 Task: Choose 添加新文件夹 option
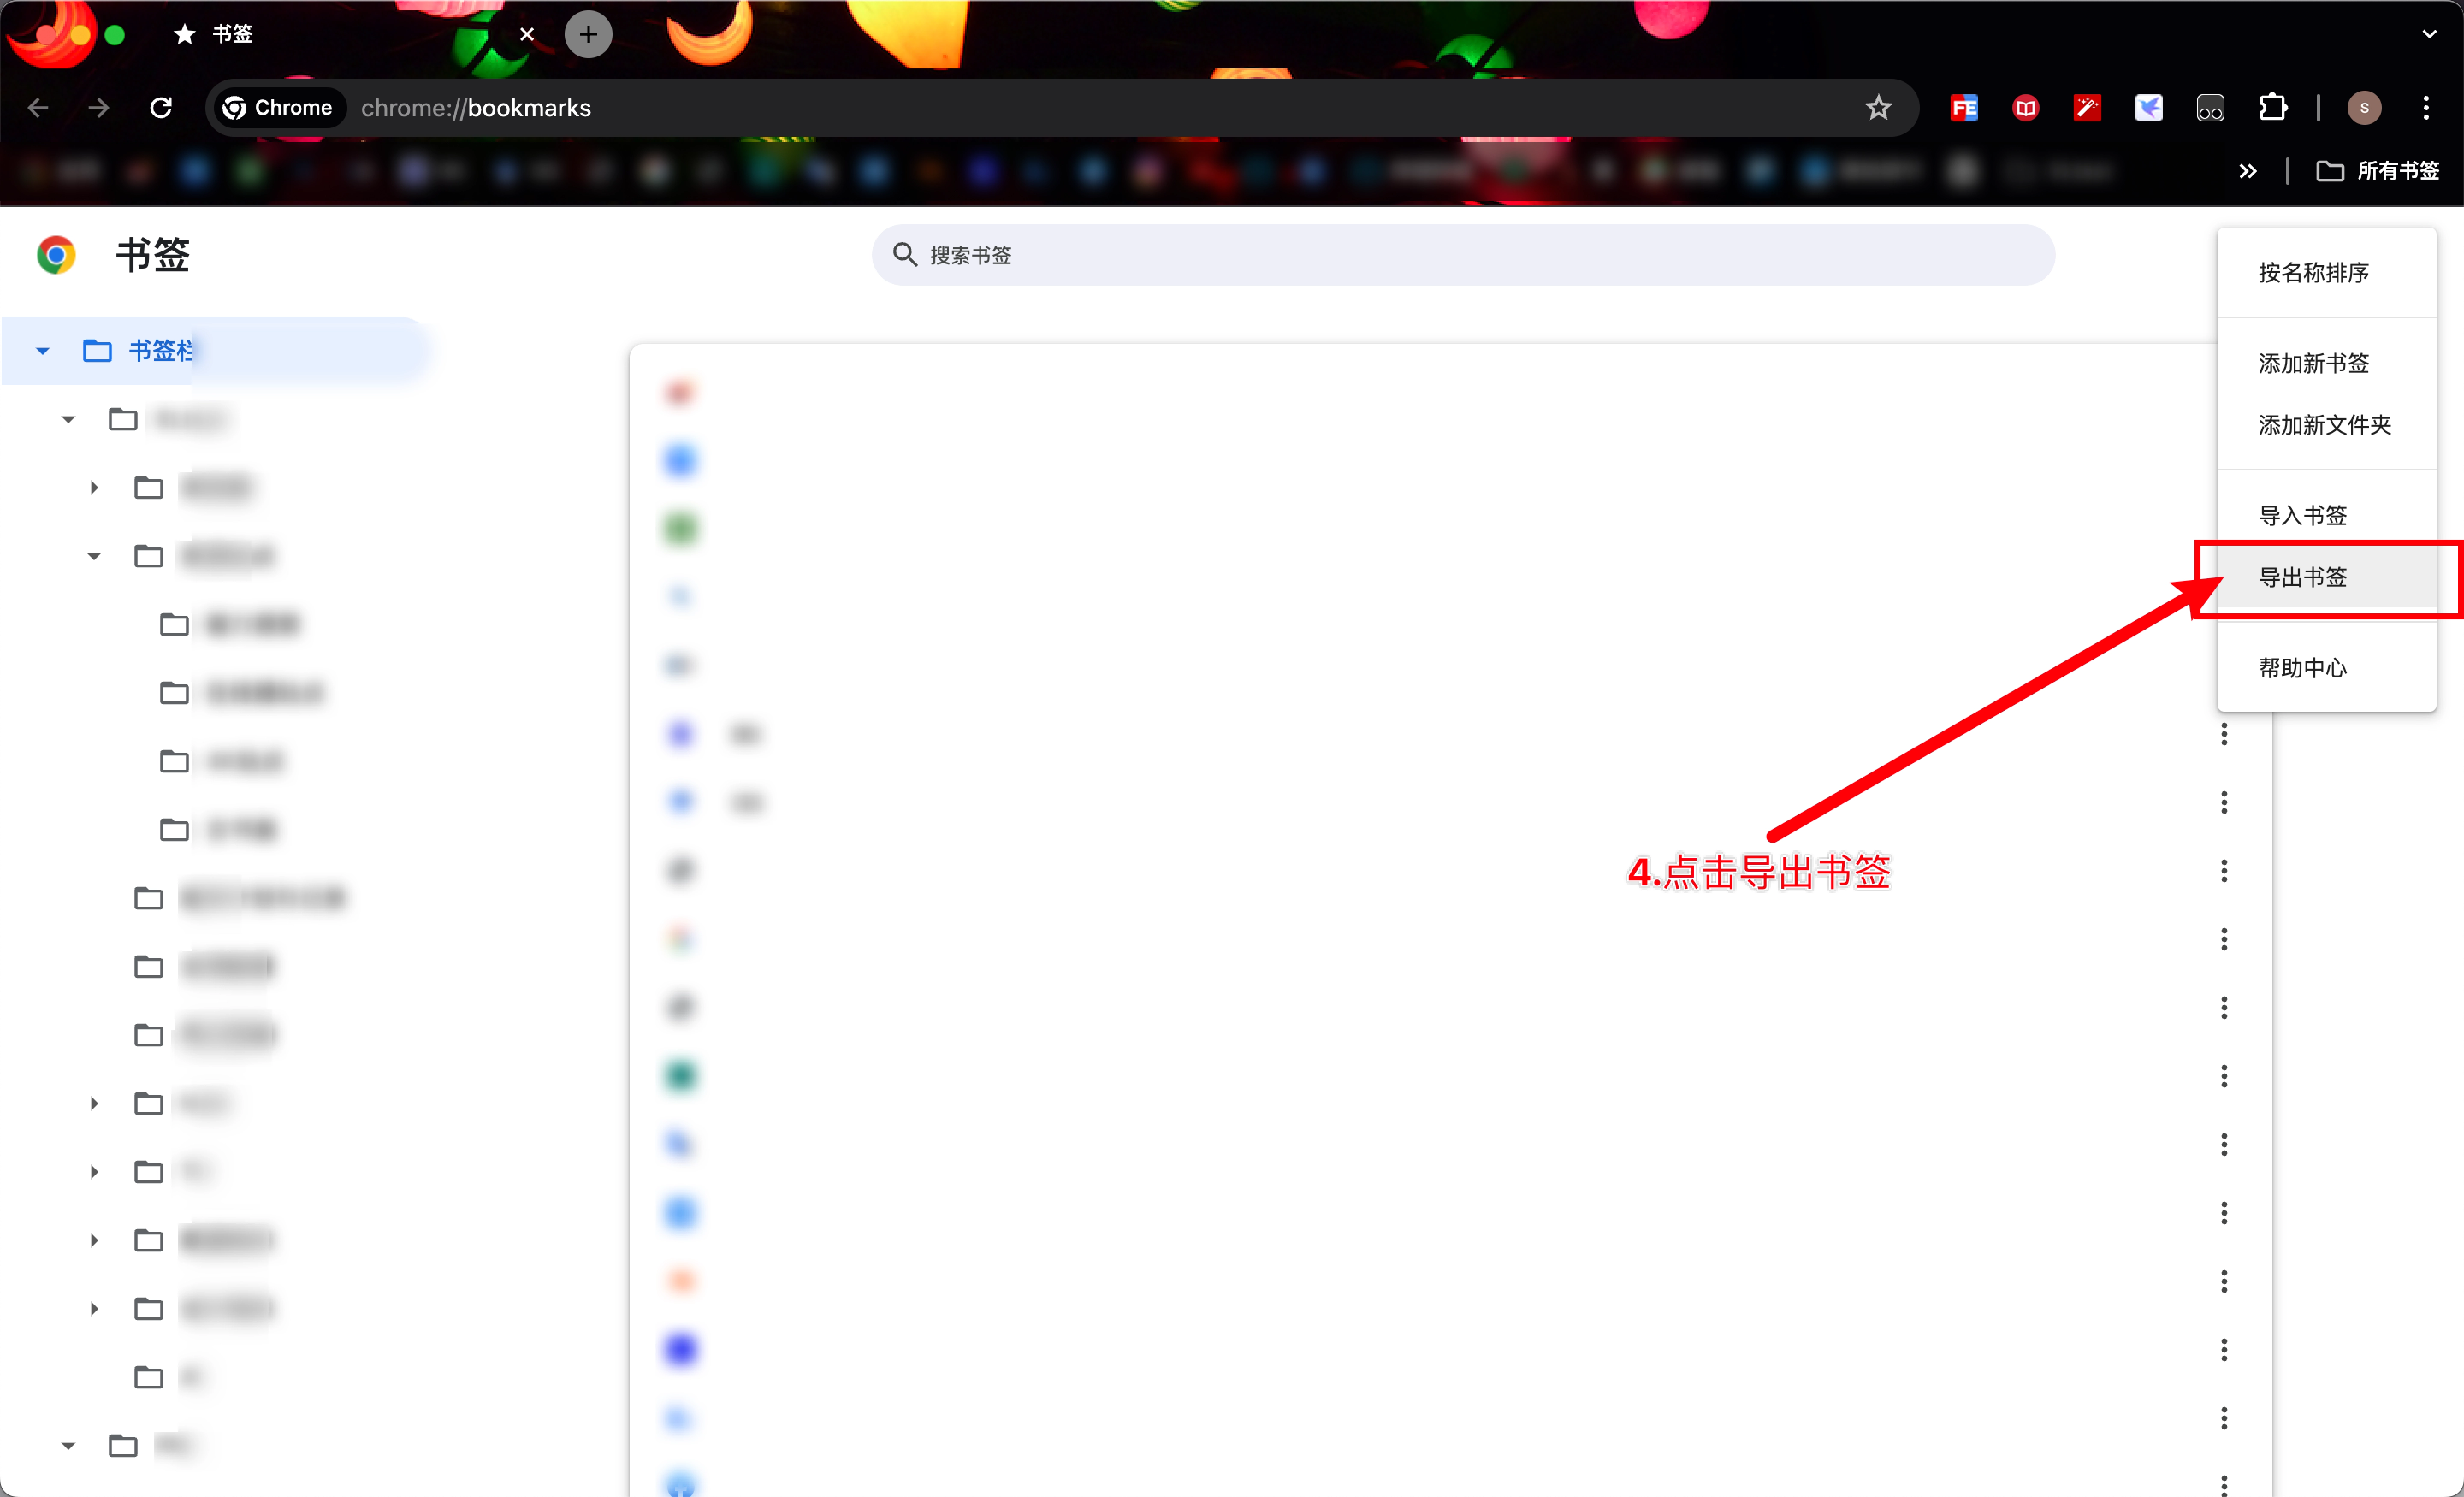point(2324,425)
